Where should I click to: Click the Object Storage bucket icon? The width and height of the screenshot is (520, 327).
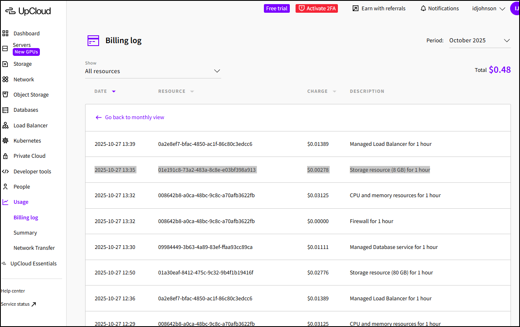coord(5,94)
